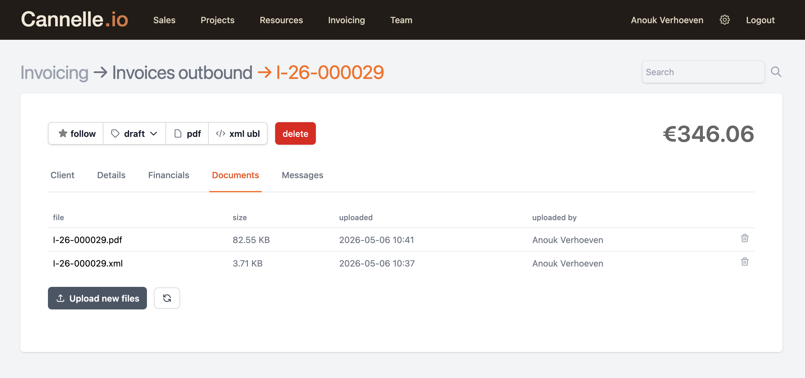Click the red delete button
Viewport: 805px width, 378px height.
295,134
